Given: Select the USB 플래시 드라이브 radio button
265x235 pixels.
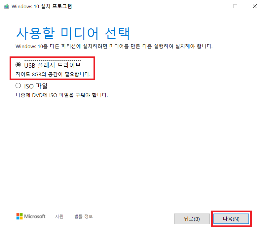Looking at the screenshot, I should tap(18, 65).
